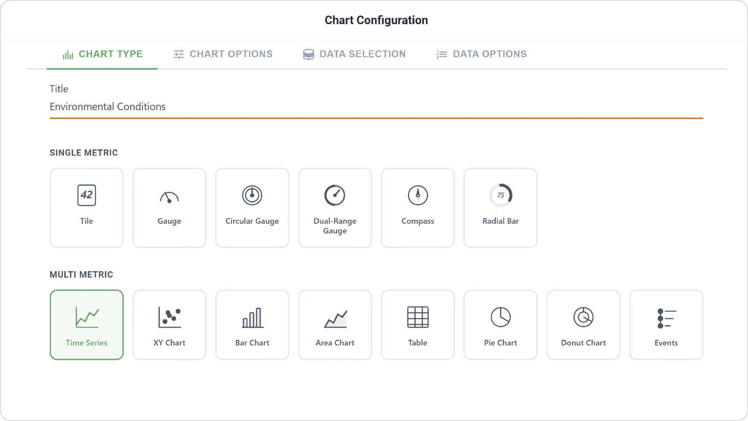Select the Radial Bar chart
This screenshot has width=748, height=421.
(500, 208)
